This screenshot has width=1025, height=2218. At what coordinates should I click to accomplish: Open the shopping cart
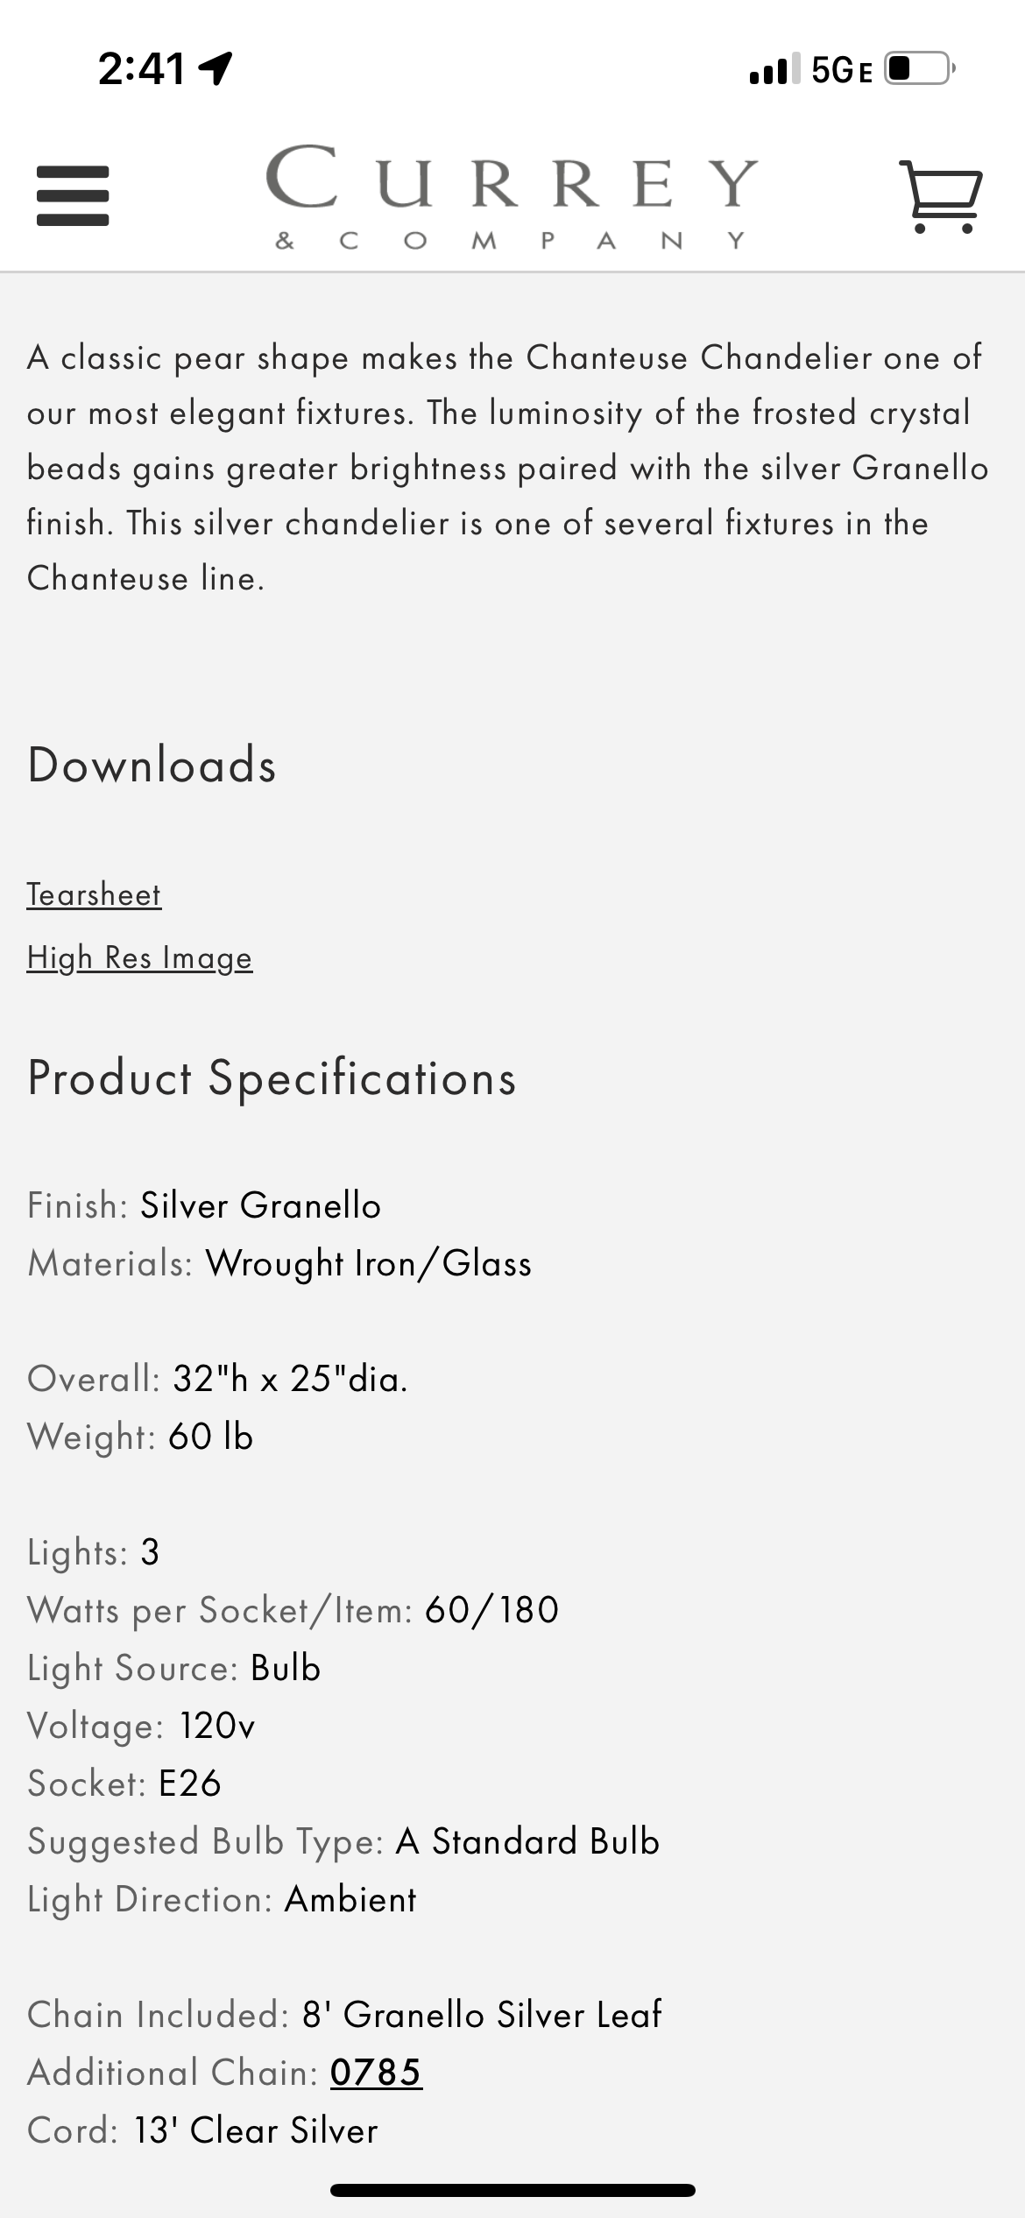click(941, 196)
